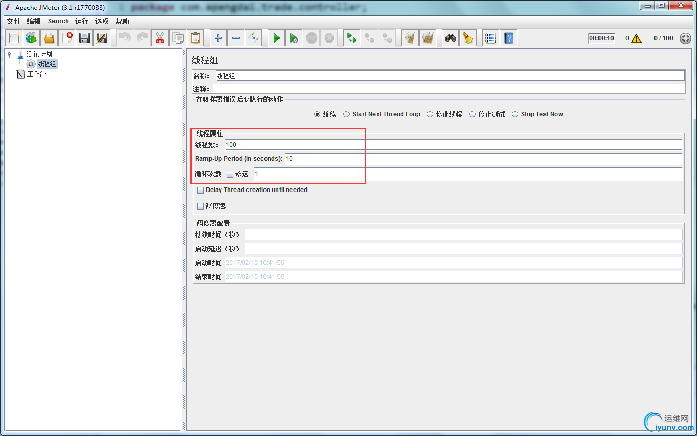Select 线程组 node in the tree
This screenshot has height=436, width=697.
pos(47,64)
